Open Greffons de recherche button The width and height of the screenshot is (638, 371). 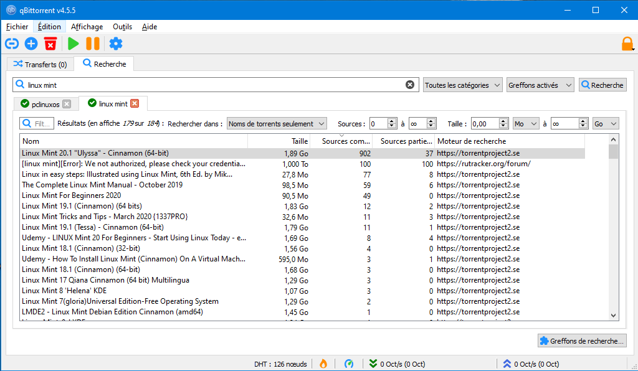pos(582,340)
